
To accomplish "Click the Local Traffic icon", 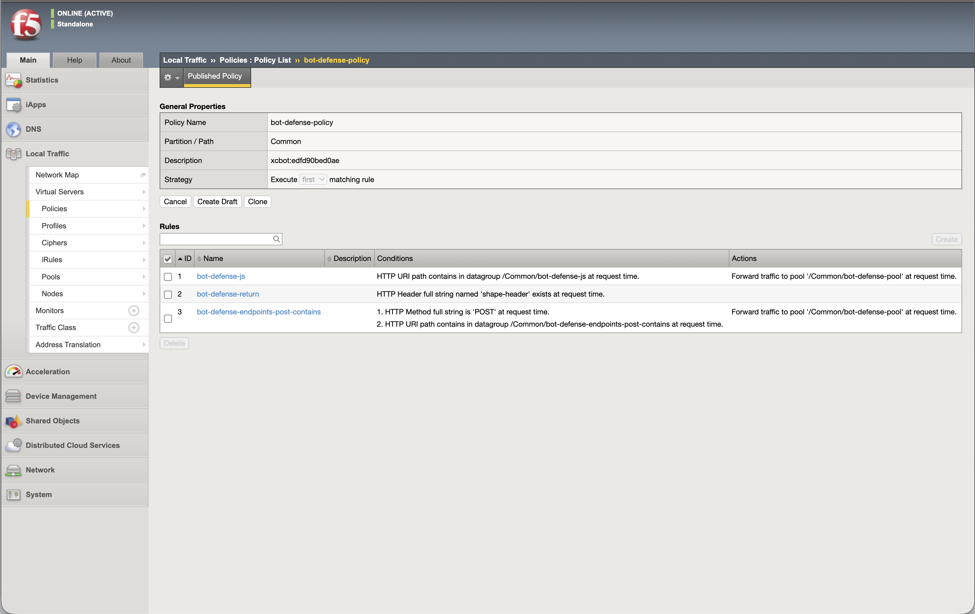I will (14, 154).
